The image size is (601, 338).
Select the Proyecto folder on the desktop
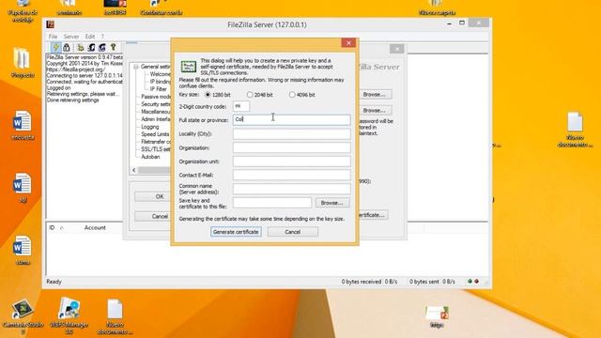[x=23, y=63]
